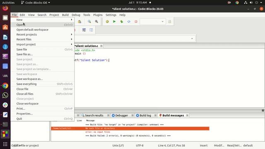Choose Save everything entry
The width and height of the screenshot is (265, 149).
(x=42, y=84)
